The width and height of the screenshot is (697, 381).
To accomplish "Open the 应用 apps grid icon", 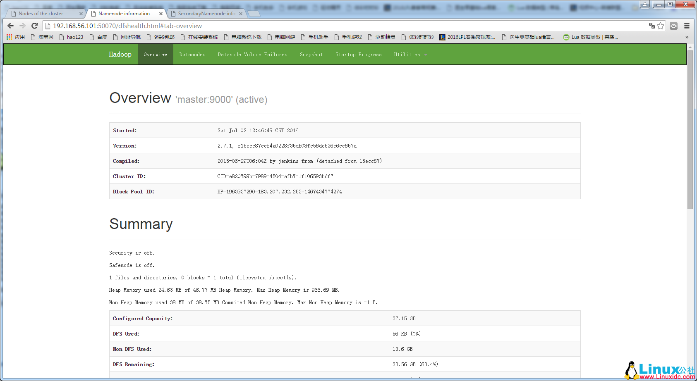I will coord(9,37).
